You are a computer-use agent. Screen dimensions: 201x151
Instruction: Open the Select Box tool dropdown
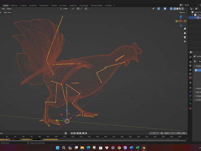click(x=8, y=13)
